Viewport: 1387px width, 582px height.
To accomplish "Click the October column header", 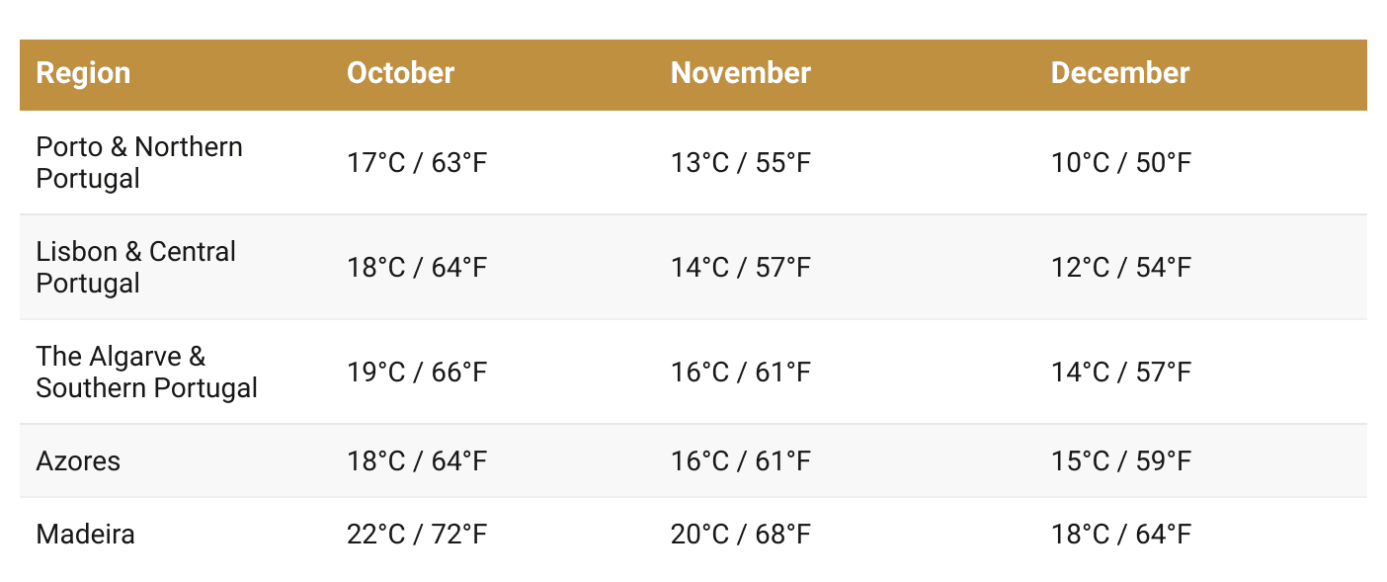I will 400,74.
